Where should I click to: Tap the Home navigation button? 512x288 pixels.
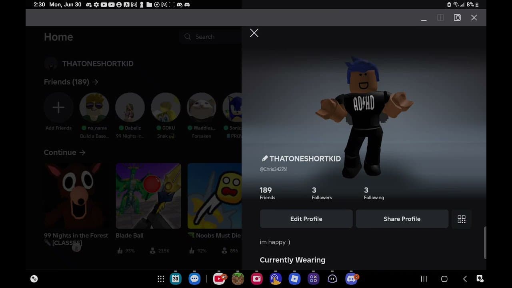click(444, 279)
